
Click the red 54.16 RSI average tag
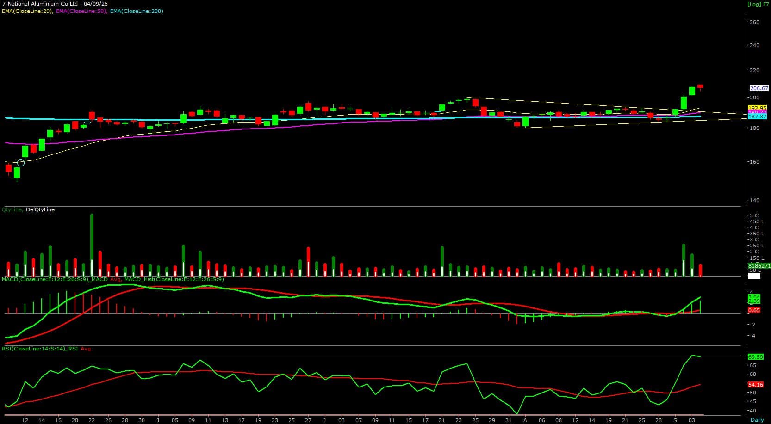coord(755,385)
